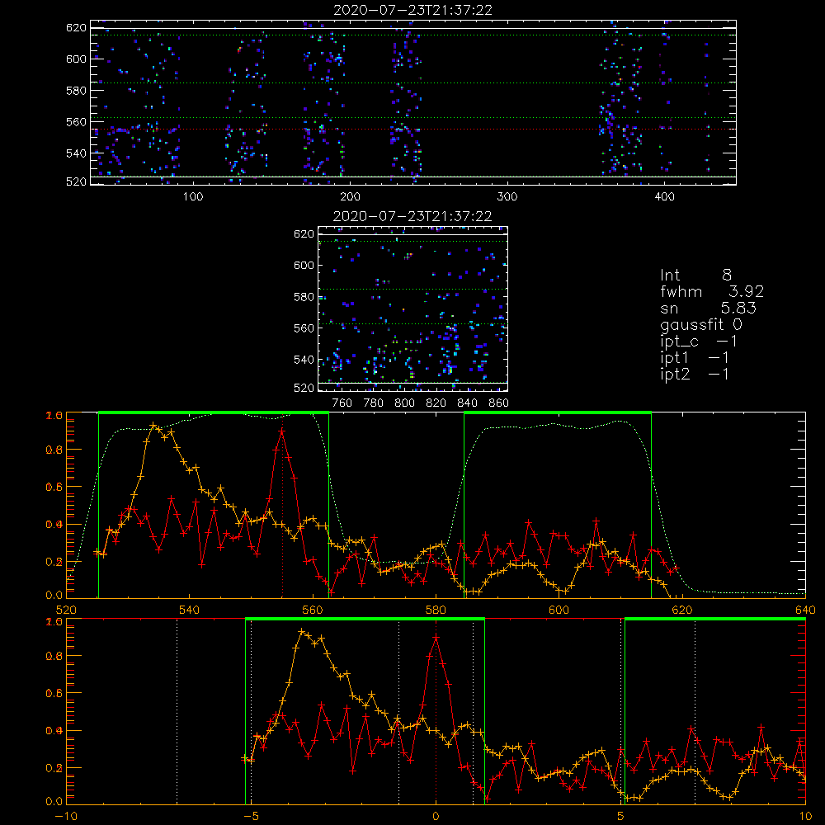
Task: Click x-axis label 200 on top image plot
Action: click(350, 197)
